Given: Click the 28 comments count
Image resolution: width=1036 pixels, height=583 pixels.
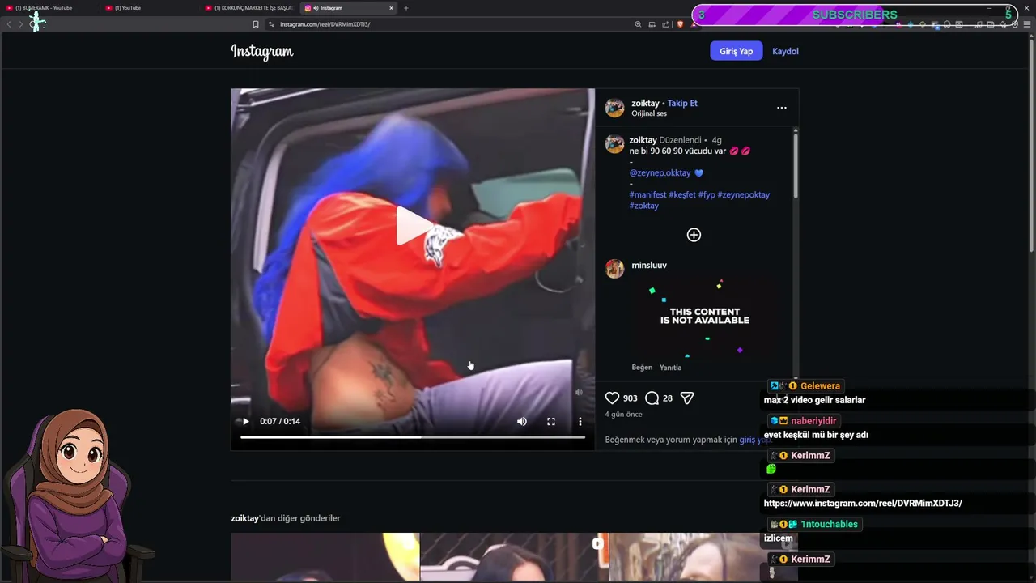Looking at the screenshot, I should coord(667,398).
